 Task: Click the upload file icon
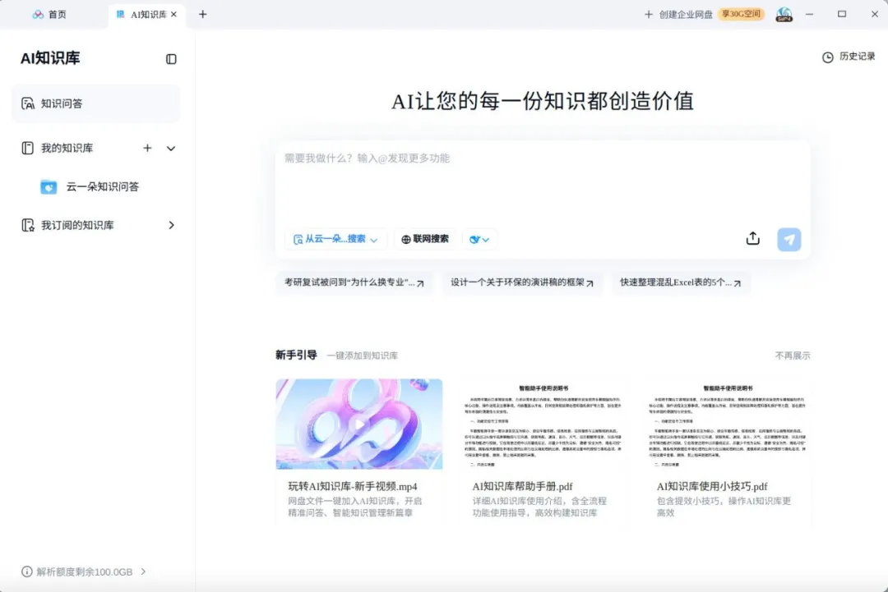(x=752, y=239)
